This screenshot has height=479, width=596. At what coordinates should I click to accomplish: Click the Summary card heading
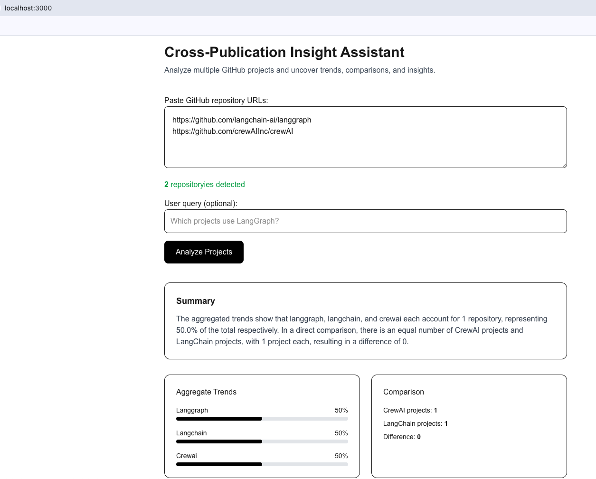[196, 301]
